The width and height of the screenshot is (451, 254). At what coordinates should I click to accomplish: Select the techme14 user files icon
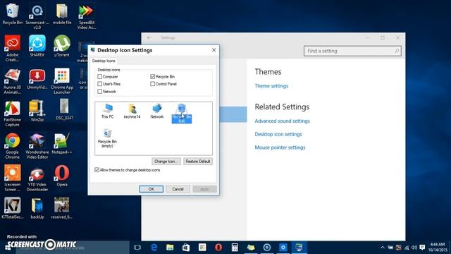coord(132,111)
